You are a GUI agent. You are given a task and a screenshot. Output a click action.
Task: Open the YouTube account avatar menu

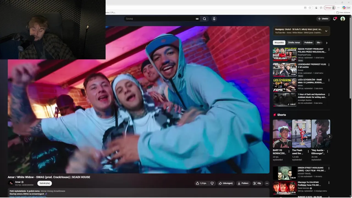click(x=343, y=19)
